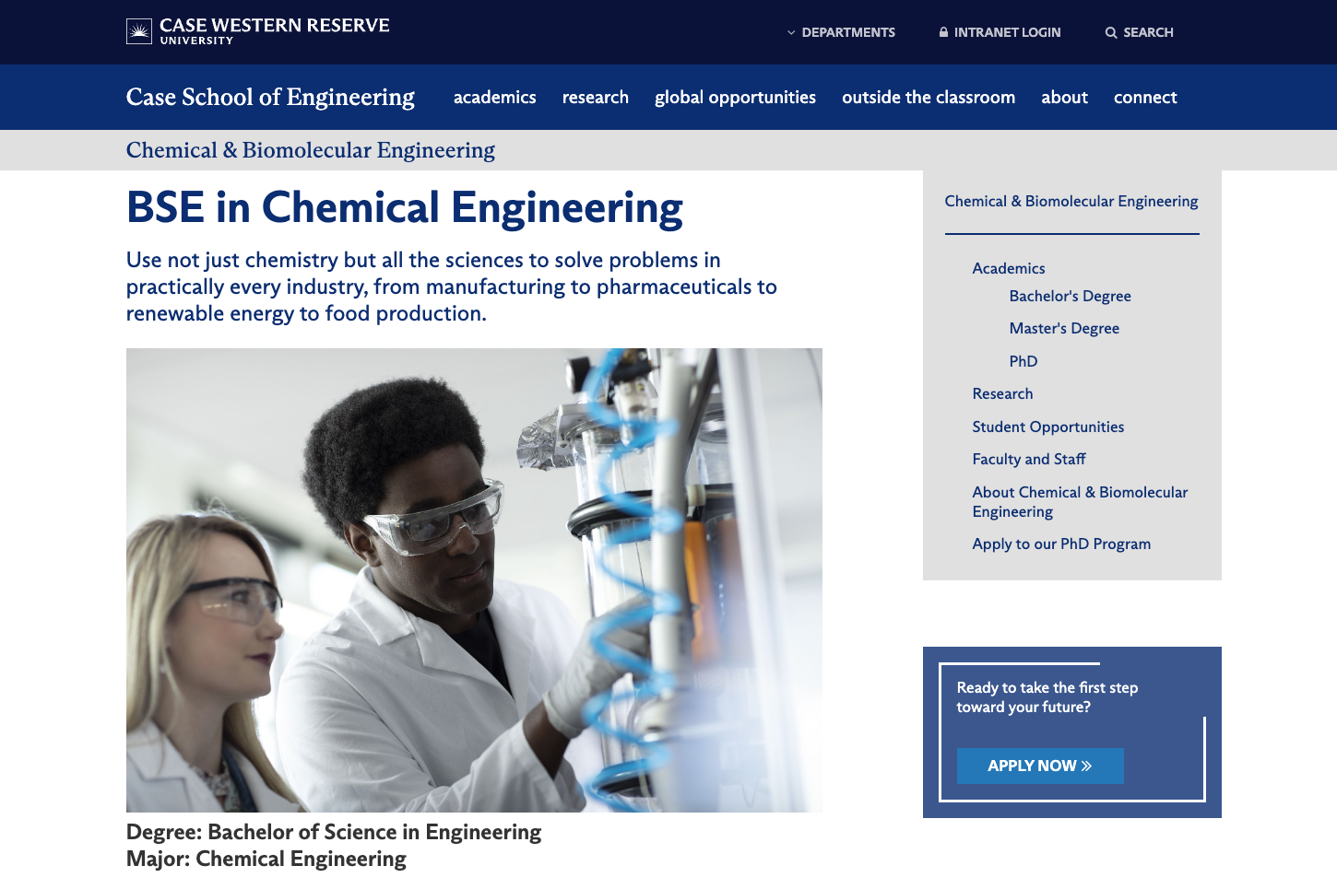Image resolution: width=1337 pixels, height=889 pixels.
Task: Open Student Opportunities sidebar link
Action: [1048, 427]
